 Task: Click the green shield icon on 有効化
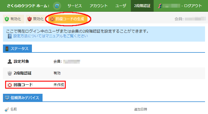pyautogui.click(x=7, y=19)
